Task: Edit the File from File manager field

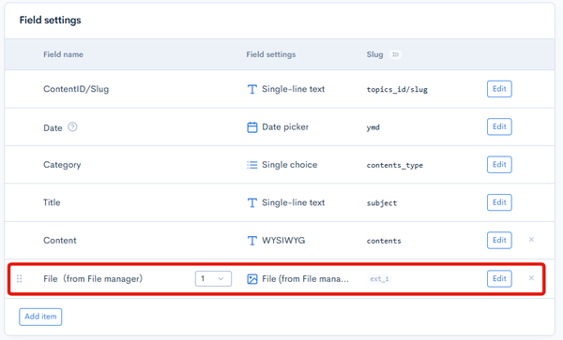Action: tap(499, 279)
